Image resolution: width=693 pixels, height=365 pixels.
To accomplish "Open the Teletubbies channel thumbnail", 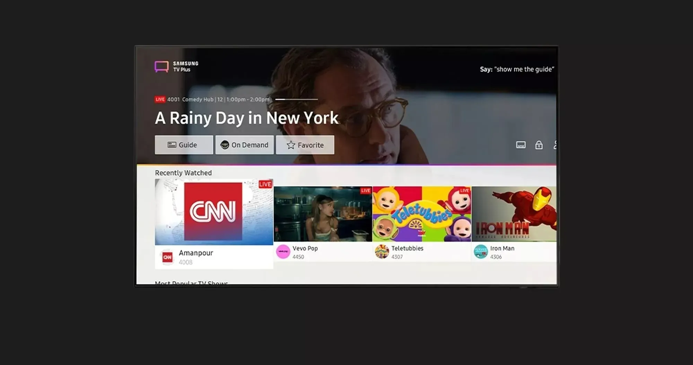I will [421, 214].
